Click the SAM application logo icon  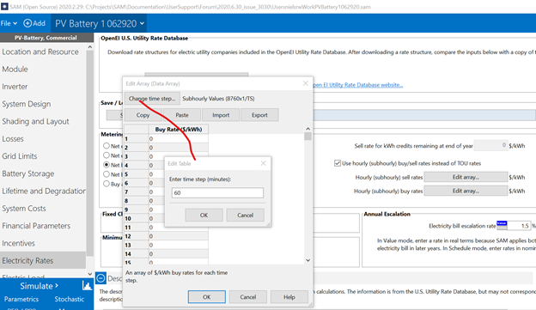tap(4, 7)
